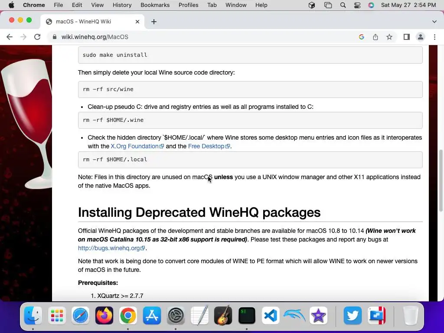
Task: Open GarageBand from the Dock
Action: point(223,316)
